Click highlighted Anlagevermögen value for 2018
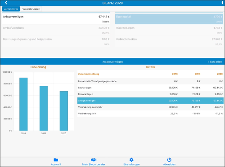The width and height of the screenshot is (225, 167). pos(173,101)
